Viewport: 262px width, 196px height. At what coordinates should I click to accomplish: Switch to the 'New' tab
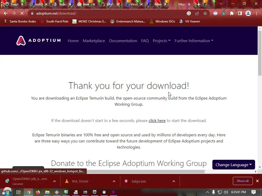(86, 4)
